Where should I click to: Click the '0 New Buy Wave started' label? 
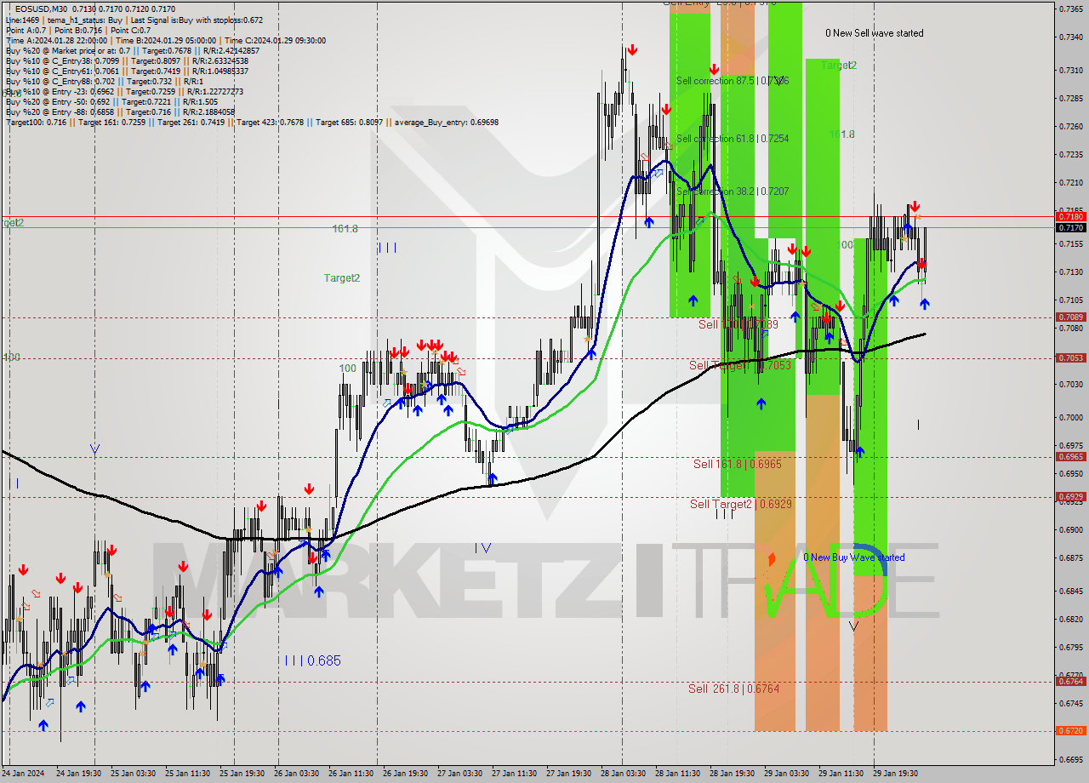click(x=854, y=557)
